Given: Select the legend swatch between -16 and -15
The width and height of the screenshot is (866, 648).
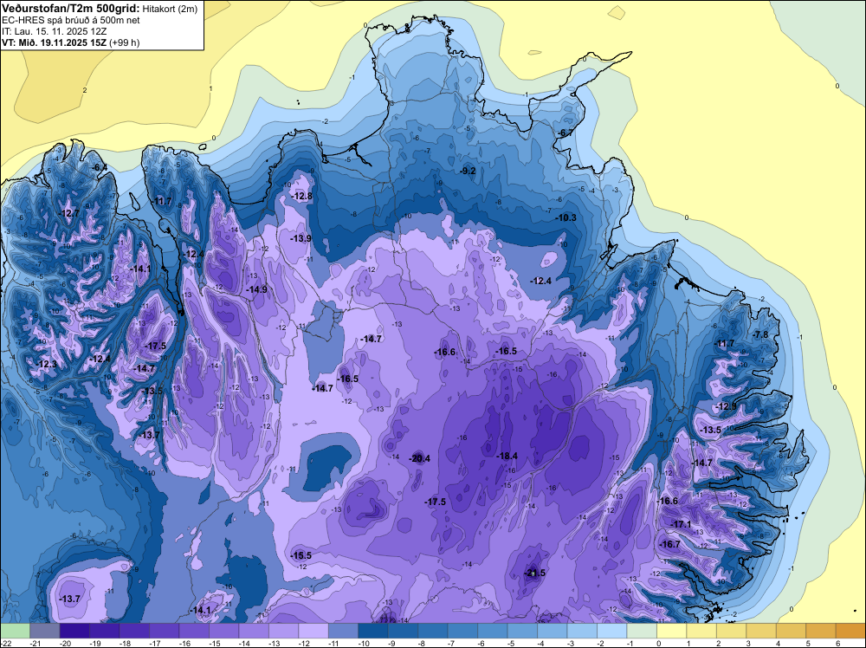Looking at the screenshot, I should point(194,631).
